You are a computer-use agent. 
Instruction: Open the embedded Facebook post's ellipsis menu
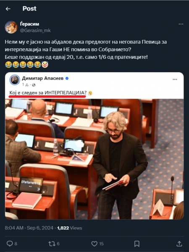click(175, 79)
